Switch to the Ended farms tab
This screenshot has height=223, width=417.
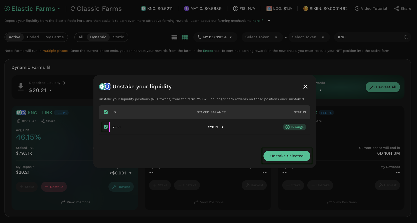33,37
